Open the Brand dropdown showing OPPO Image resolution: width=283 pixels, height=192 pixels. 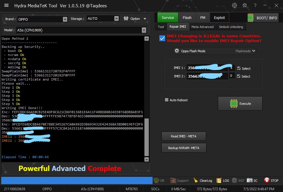click(x=43, y=19)
